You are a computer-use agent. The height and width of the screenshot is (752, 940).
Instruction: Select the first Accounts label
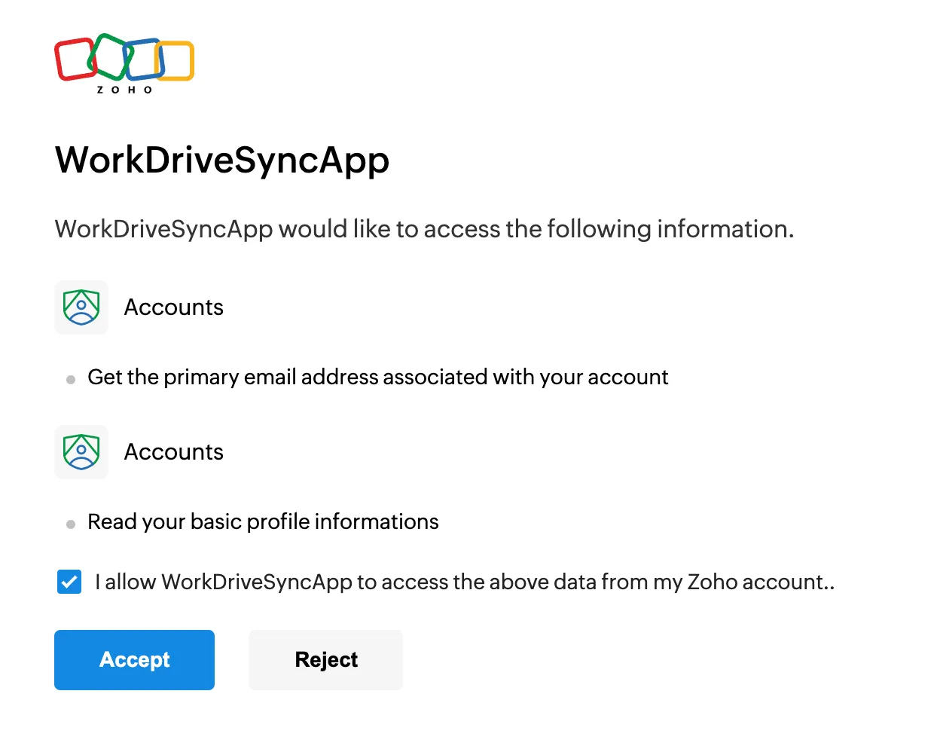coord(173,307)
